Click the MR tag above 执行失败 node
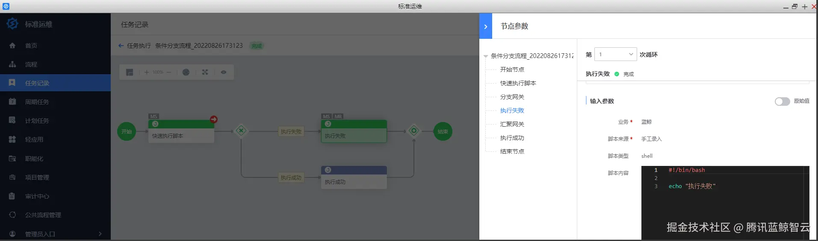818x241 pixels. 338,116
